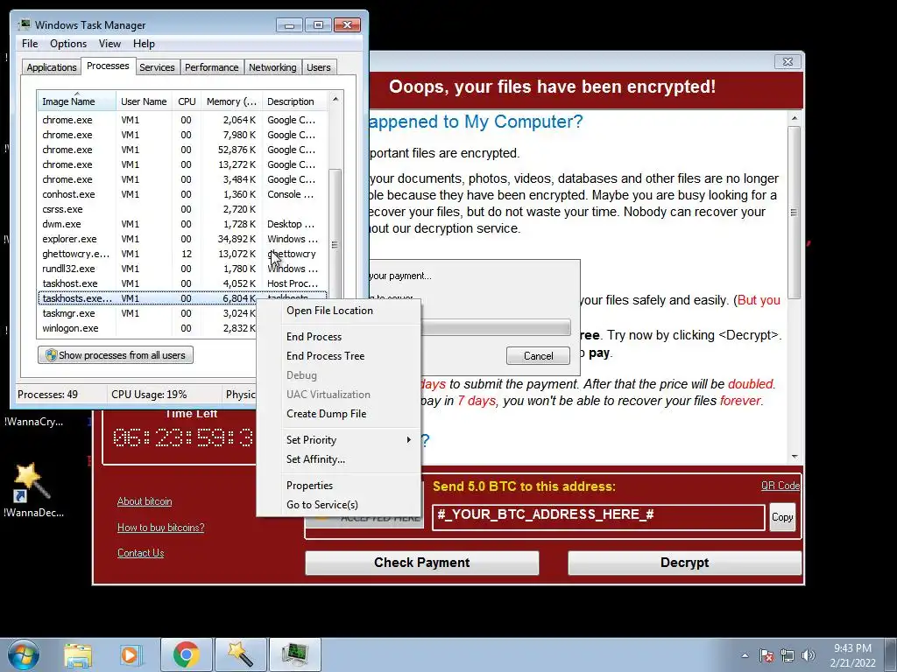Cancel the payment check dialog
The height and width of the screenshot is (672, 897).
[x=538, y=355]
